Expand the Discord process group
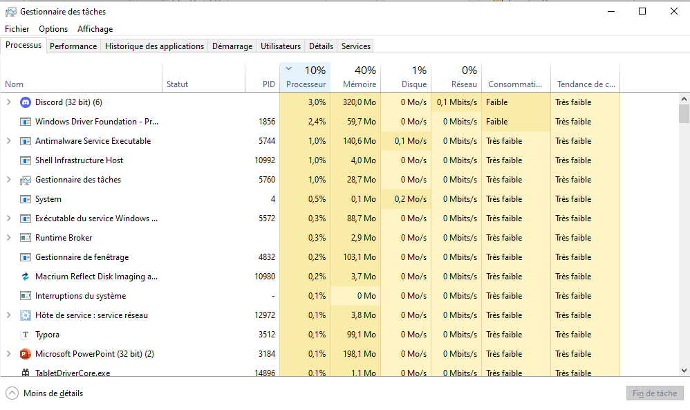 (8, 102)
